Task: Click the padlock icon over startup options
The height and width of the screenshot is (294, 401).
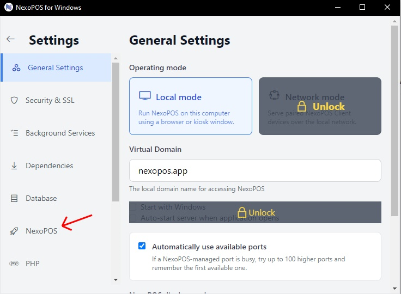Action: [242, 212]
